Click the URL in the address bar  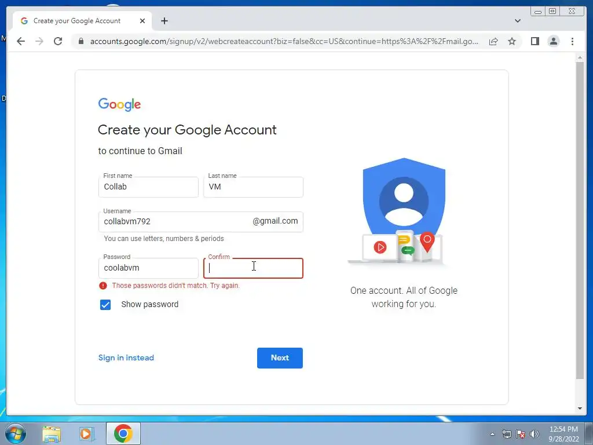[x=284, y=41]
